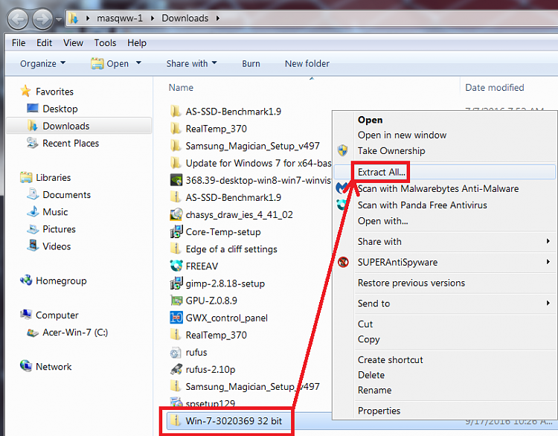The width and height of the screenshot is (558, 436).
Task: Create a New folder from toolbar
Action: (x=307, y=64)
